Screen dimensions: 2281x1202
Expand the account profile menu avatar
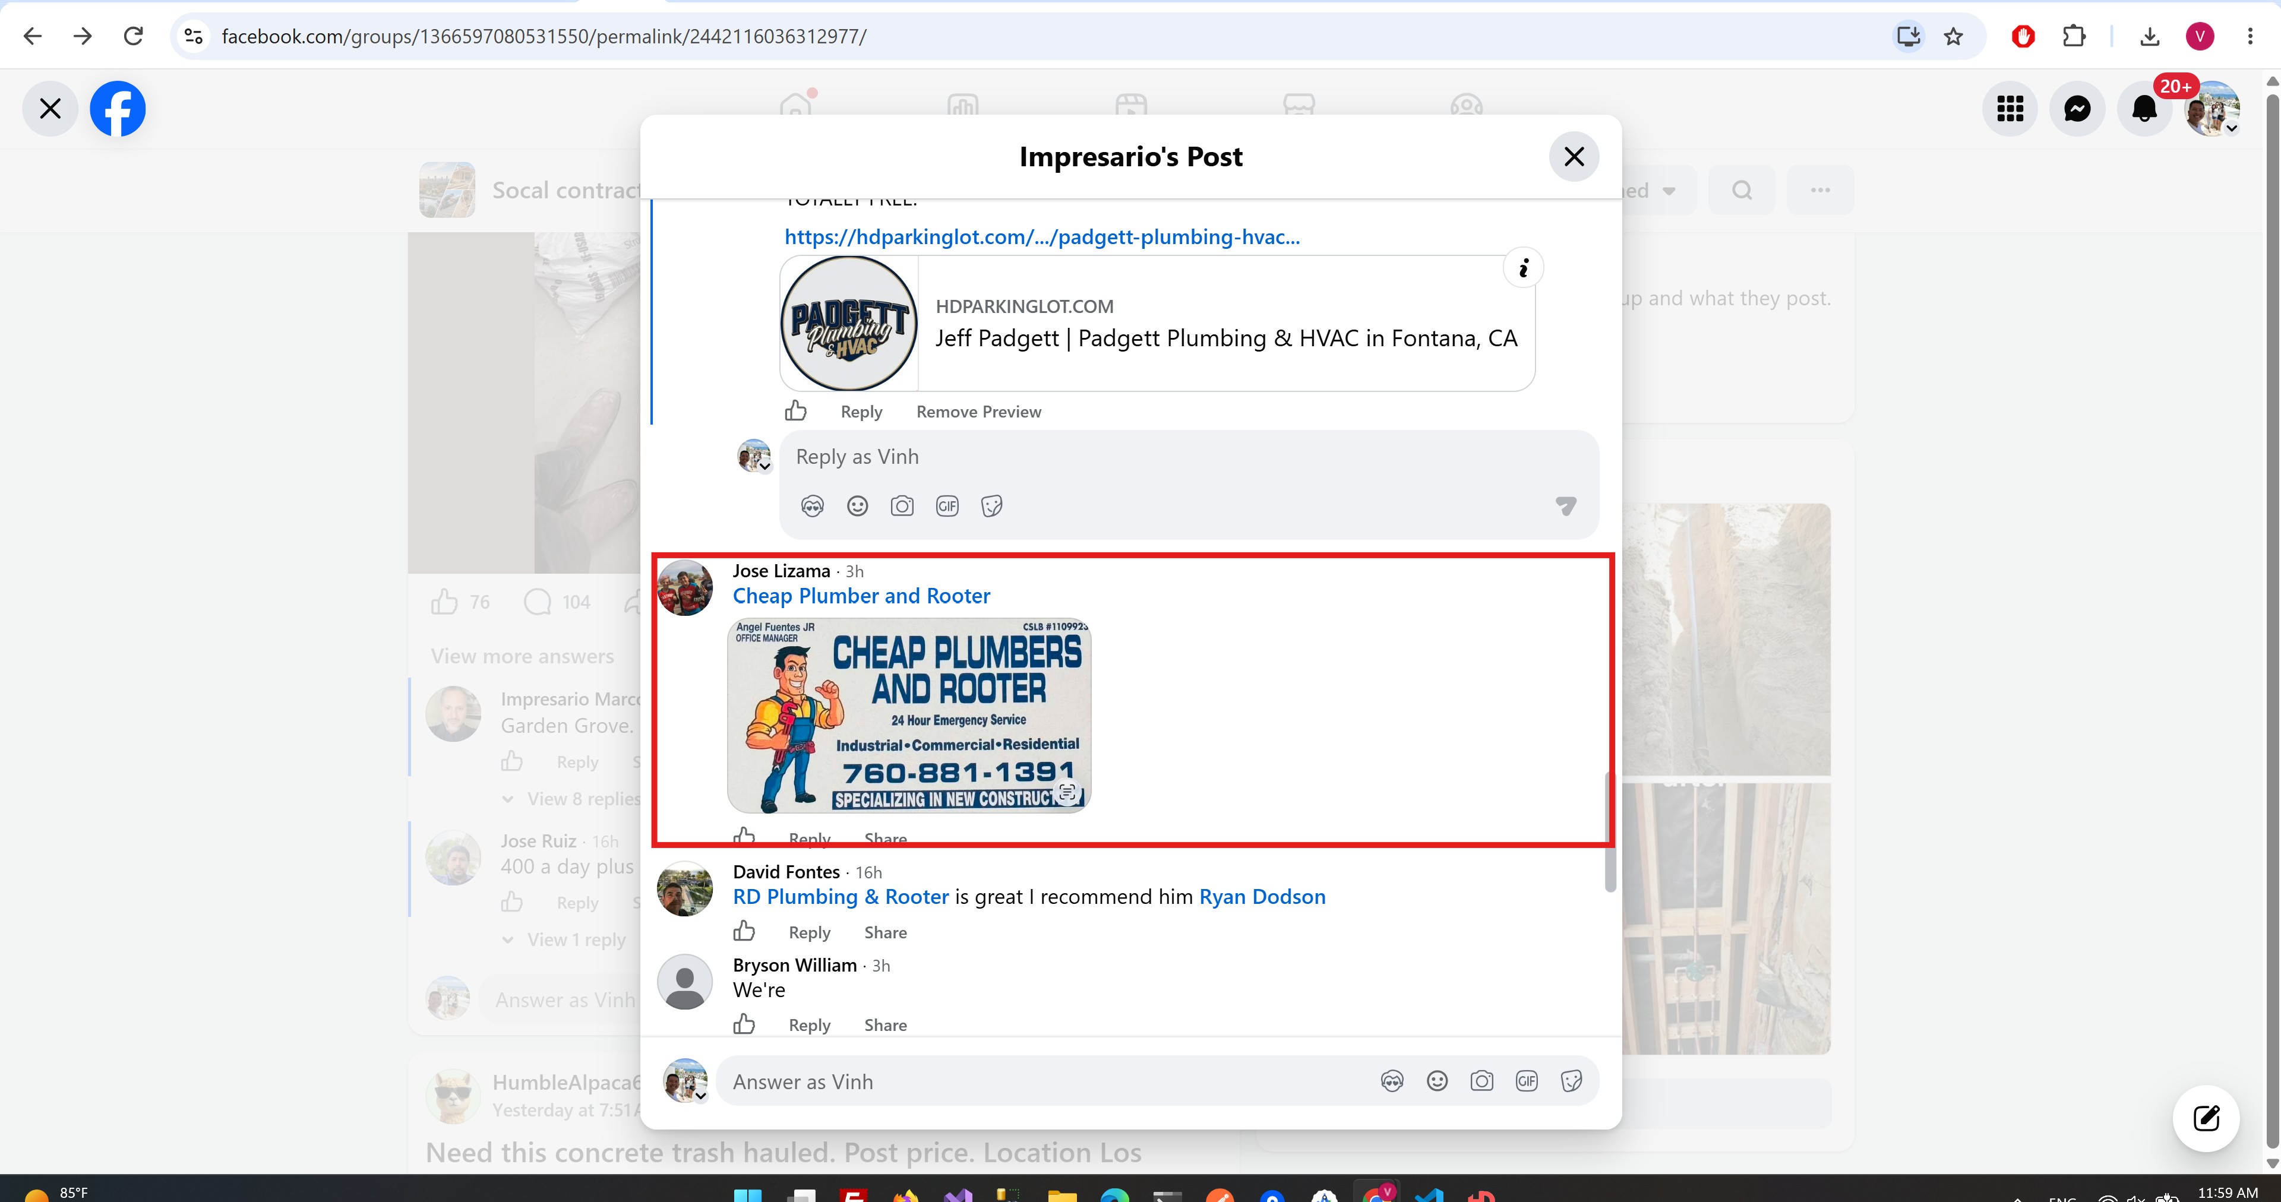click(2212, 109)
